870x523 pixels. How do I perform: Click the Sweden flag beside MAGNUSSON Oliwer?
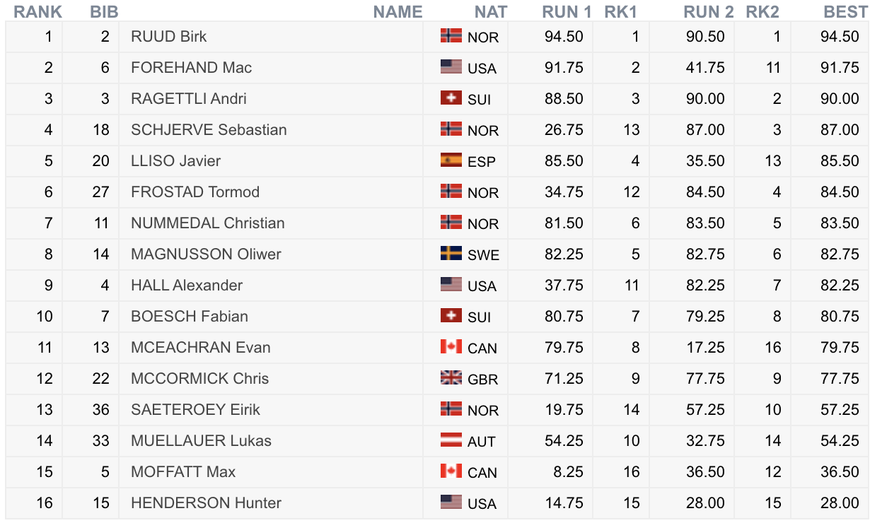tap(451, 253)
